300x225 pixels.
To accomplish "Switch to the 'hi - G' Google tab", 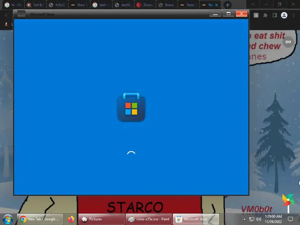I will [x=13, y=5].
